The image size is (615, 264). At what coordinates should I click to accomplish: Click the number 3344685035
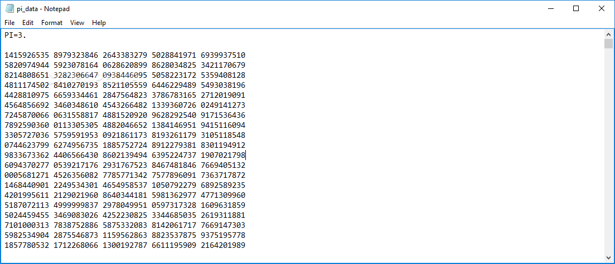[174, 216]
